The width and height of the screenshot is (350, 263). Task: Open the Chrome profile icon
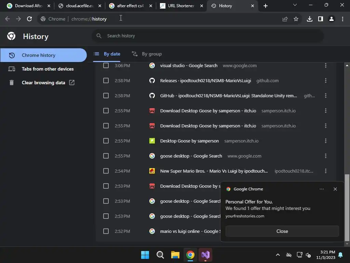[332, 19]
